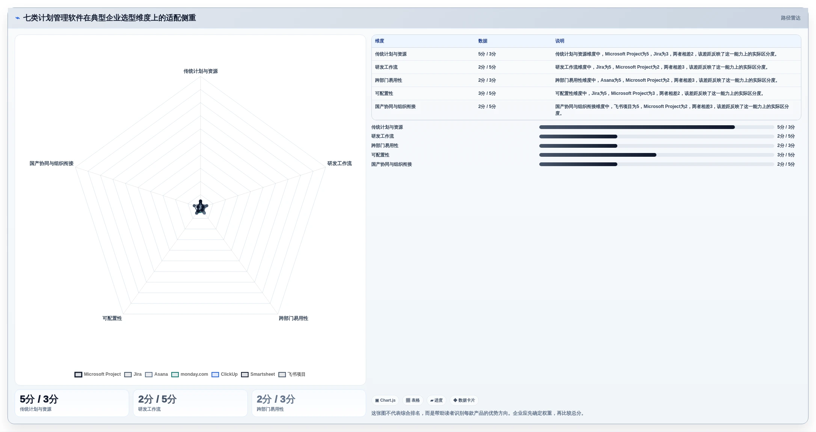Toggle Microsoft Project legend swatch
The height and width of the screenshot is (432, 816).
pyautogui.click(x=78, y=374)
